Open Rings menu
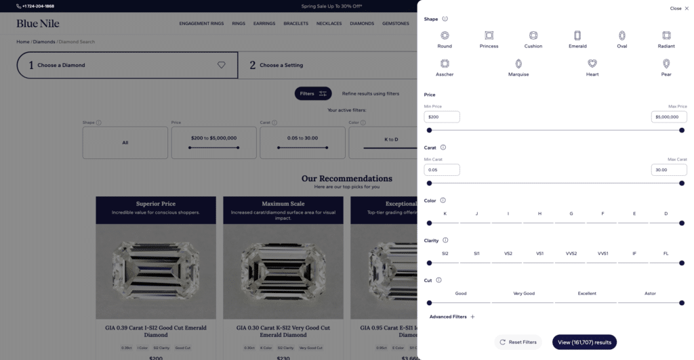694x360 pixels. (x=238, y=24)
